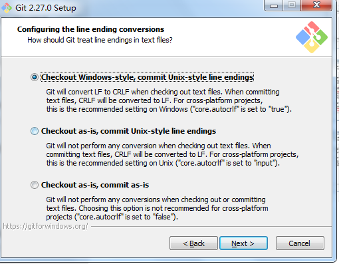This screenshot has width=339, height=264.
Task: Enable the Checkout as-is, commit as-is radio circle
Action: click(35, 185)
